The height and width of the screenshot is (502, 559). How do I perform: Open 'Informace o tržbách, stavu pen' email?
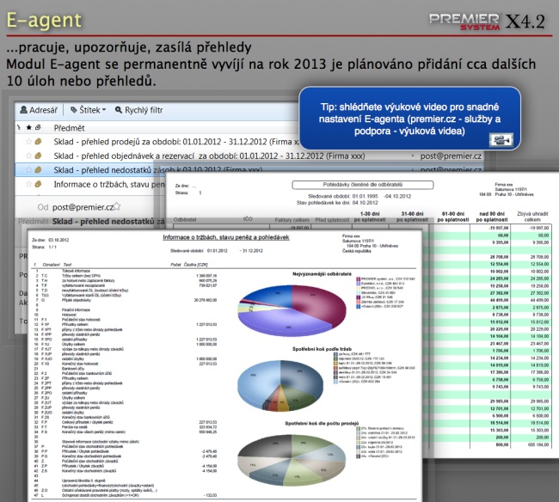tap(109, 185)
